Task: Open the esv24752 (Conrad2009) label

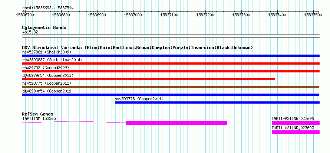Action: point(46,68)
